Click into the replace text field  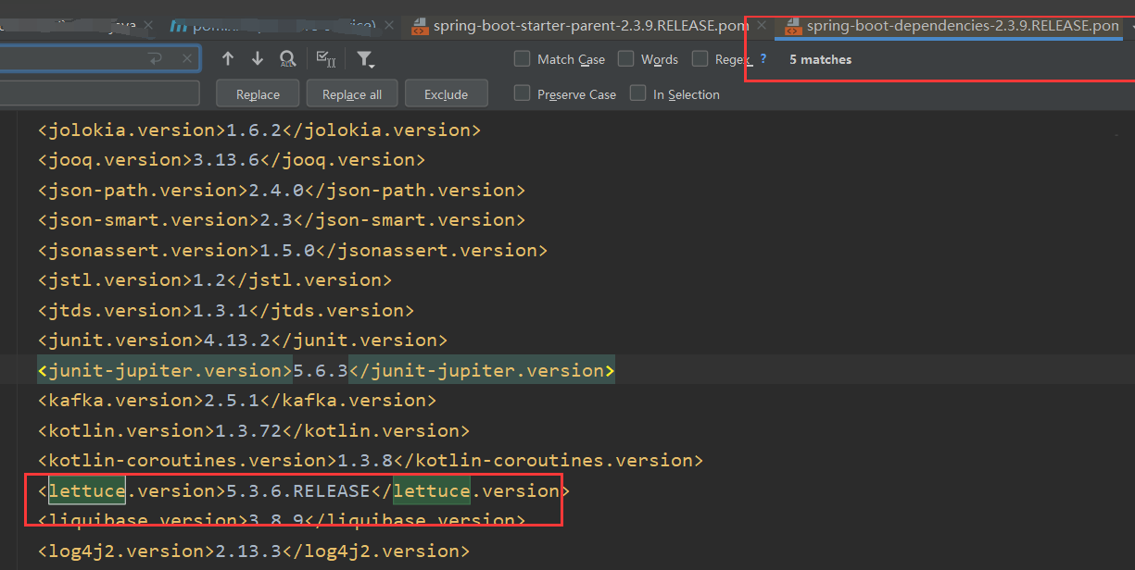[x=99, y=93]
